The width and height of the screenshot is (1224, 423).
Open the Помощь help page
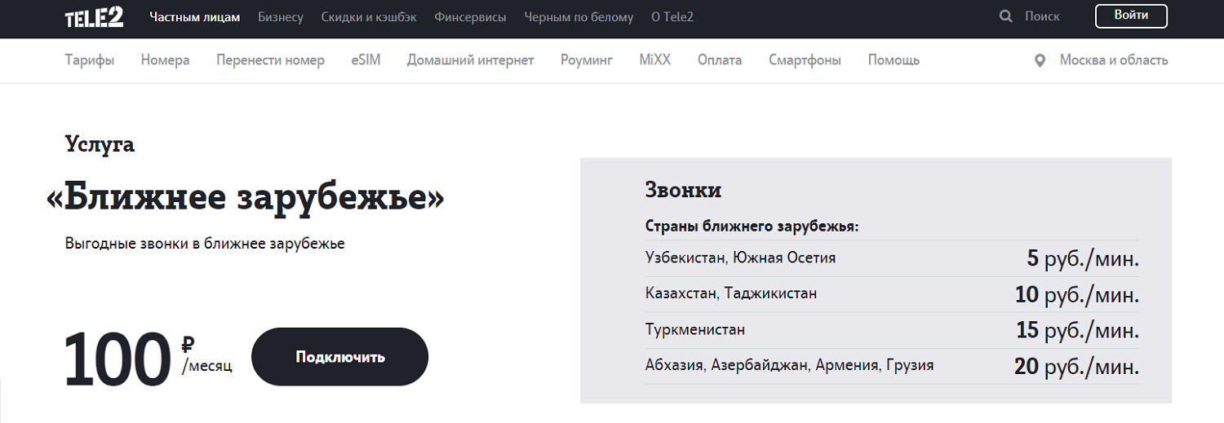tap(894, 60)
